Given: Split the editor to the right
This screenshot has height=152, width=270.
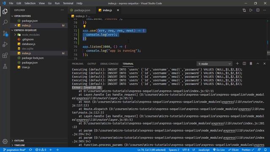Looking at the screenshot, I should pos(258,10).
